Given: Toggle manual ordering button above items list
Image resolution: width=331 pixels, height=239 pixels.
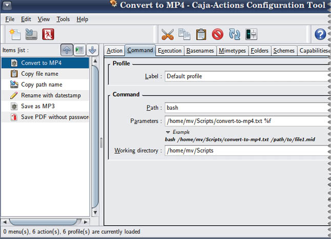Looking at the screenshot, I should (79, 50).
